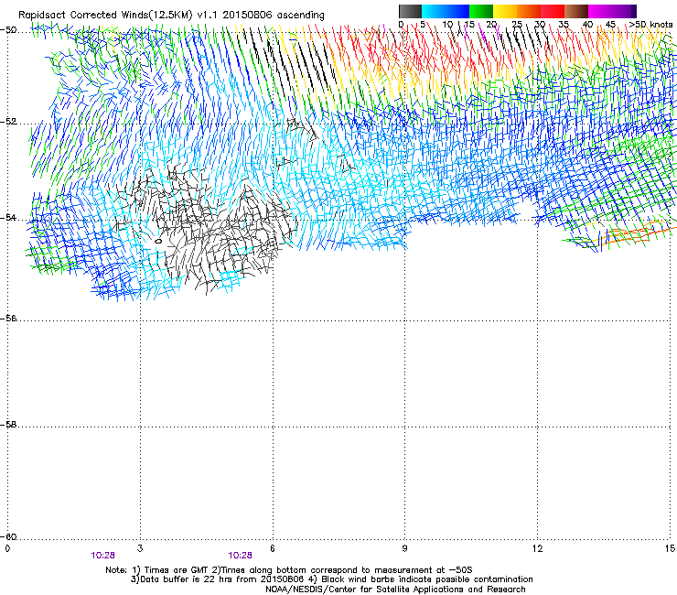Click the blue 10-15 knots legend swatch
This screenshot has width=677, height=595.
tap(457, 11)
